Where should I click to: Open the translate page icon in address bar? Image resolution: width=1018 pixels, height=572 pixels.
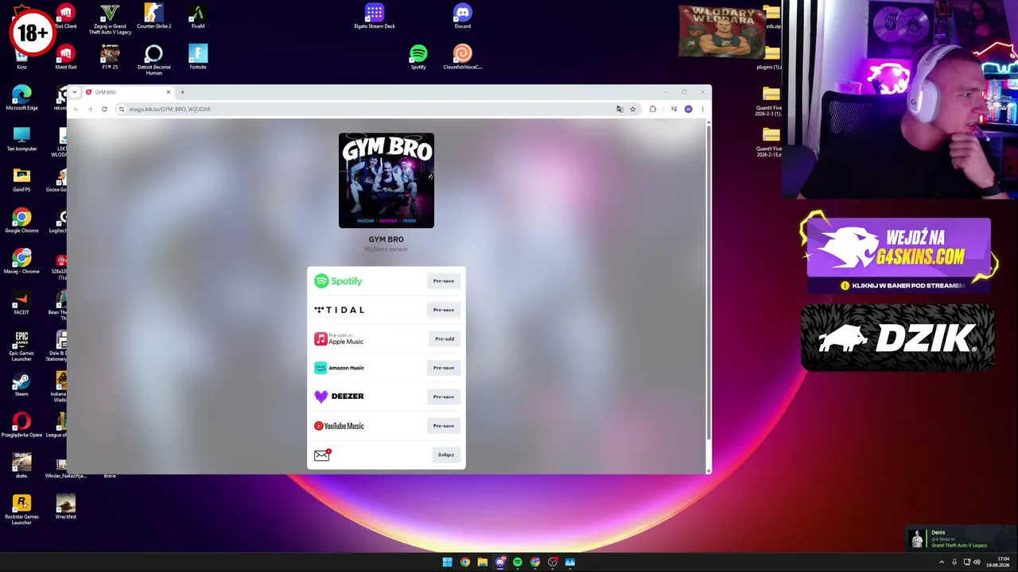coord(620,109)
